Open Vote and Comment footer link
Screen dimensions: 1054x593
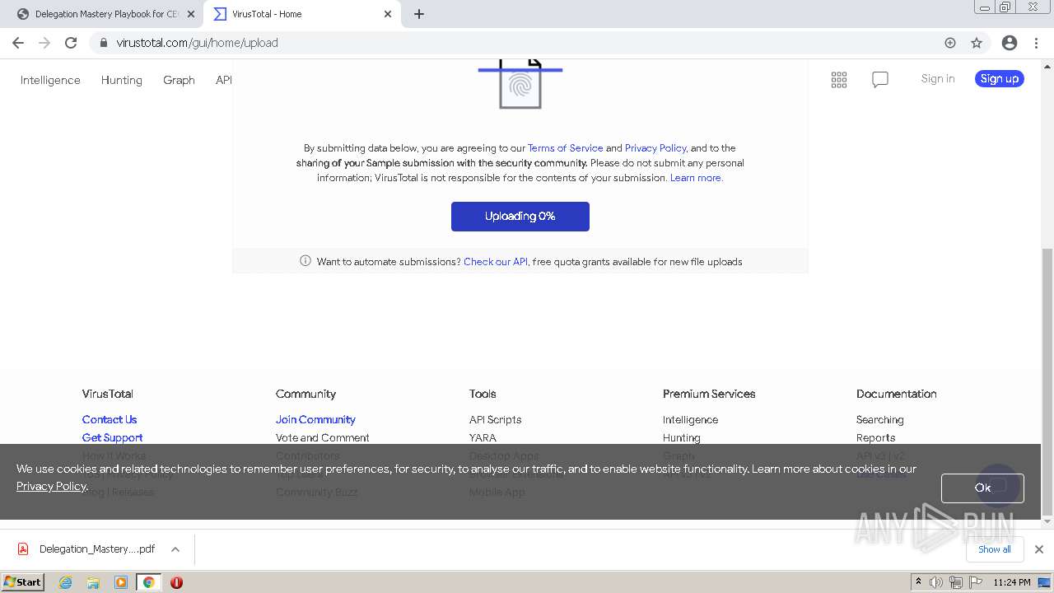pos(323,438)
